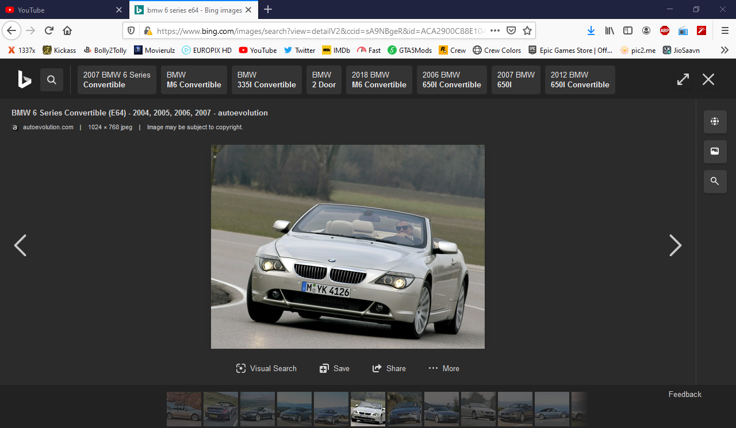Click the Adblock Plus toolbar icon
The width and height of the screenshot is (736, 428).
pyautogui.click(x=665, y=31)
